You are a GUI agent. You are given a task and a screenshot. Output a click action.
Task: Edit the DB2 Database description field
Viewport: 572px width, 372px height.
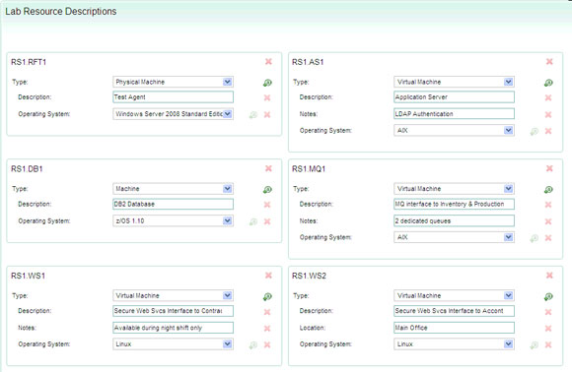(x=173, y=204)
